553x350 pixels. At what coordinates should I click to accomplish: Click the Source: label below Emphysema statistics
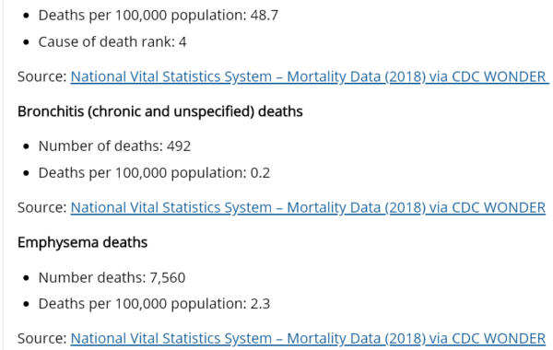(42, 338)
